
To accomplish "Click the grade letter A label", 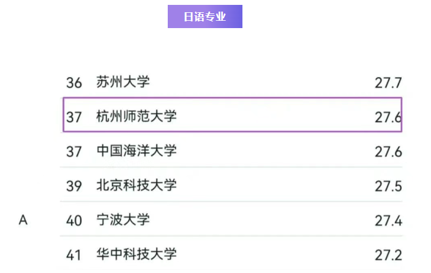I will [23, 220].
